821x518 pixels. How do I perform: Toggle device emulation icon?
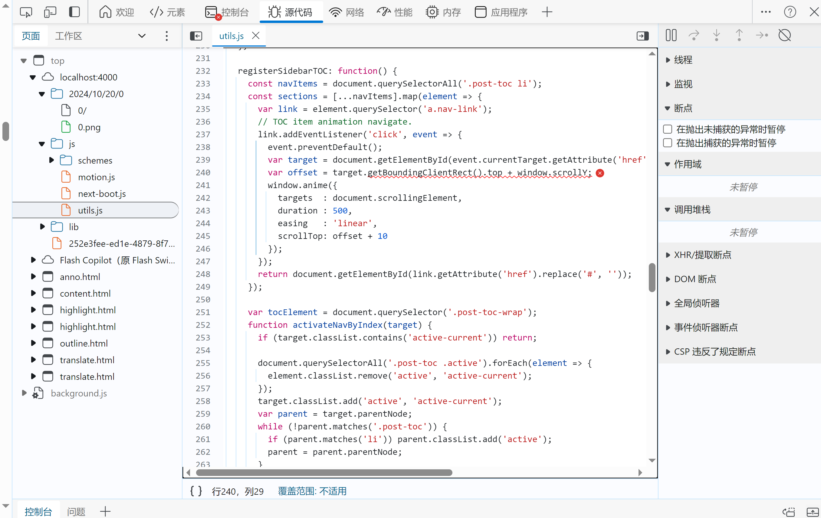tap(50, 12)
